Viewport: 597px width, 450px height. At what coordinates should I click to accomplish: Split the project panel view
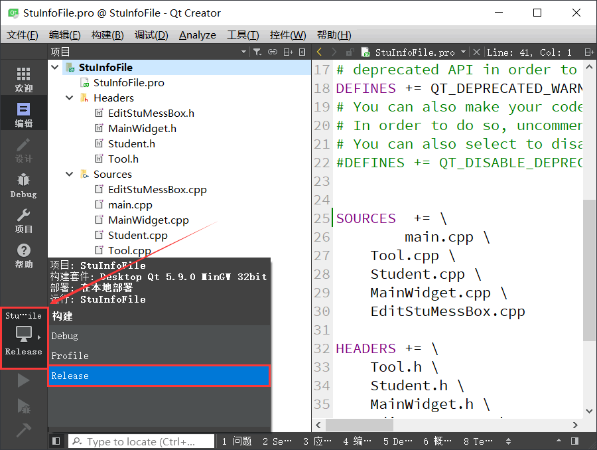point(289,52)
